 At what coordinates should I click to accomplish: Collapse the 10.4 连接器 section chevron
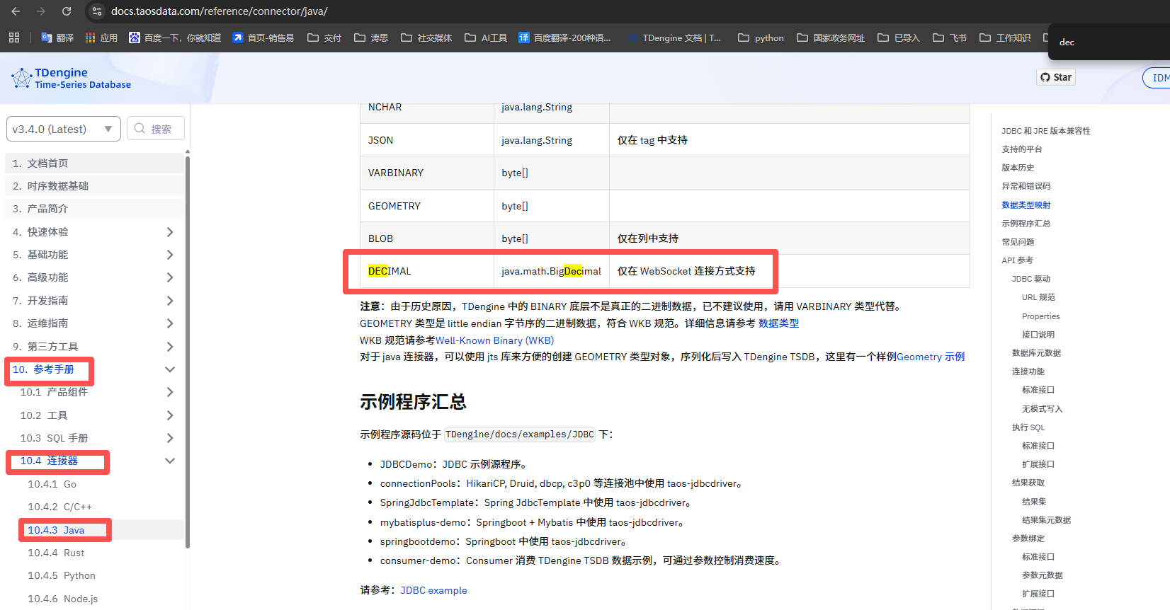point(169,461)
